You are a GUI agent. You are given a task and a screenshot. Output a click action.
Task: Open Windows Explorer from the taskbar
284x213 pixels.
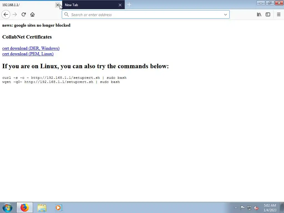(42, 208)
